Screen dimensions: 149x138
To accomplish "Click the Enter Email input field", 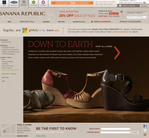I will point(115,129).
